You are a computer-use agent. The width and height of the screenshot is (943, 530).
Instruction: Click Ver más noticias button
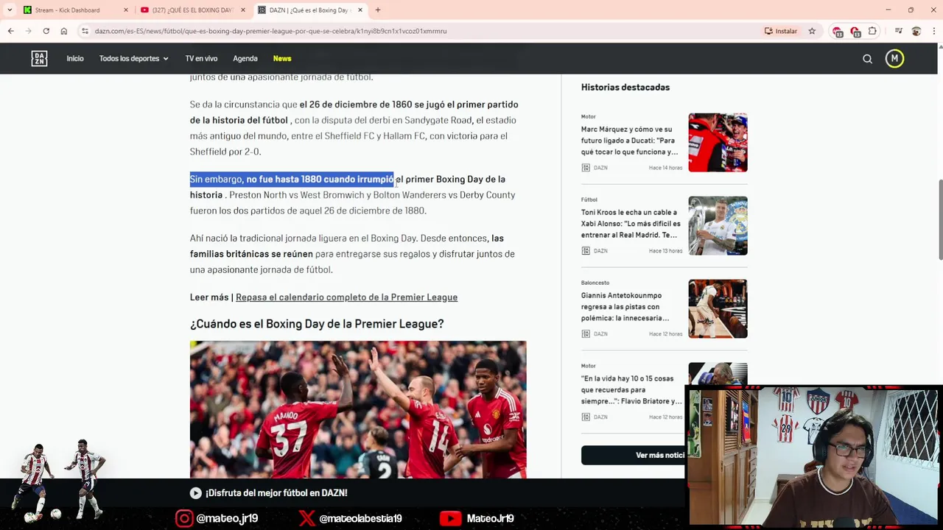click(x=632, y=455)
